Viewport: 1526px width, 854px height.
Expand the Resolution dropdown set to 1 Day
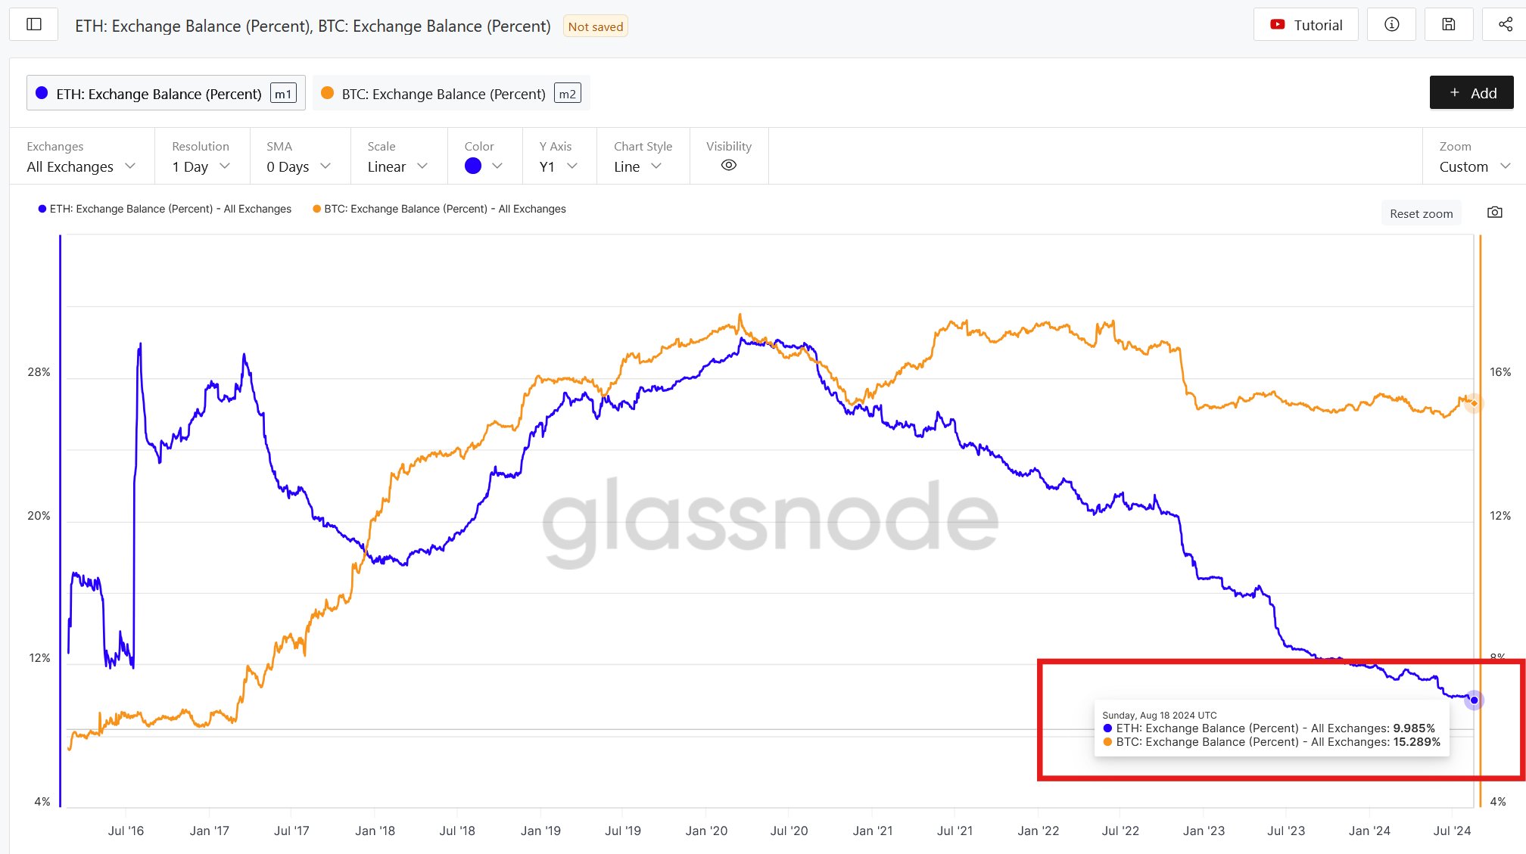199,166
